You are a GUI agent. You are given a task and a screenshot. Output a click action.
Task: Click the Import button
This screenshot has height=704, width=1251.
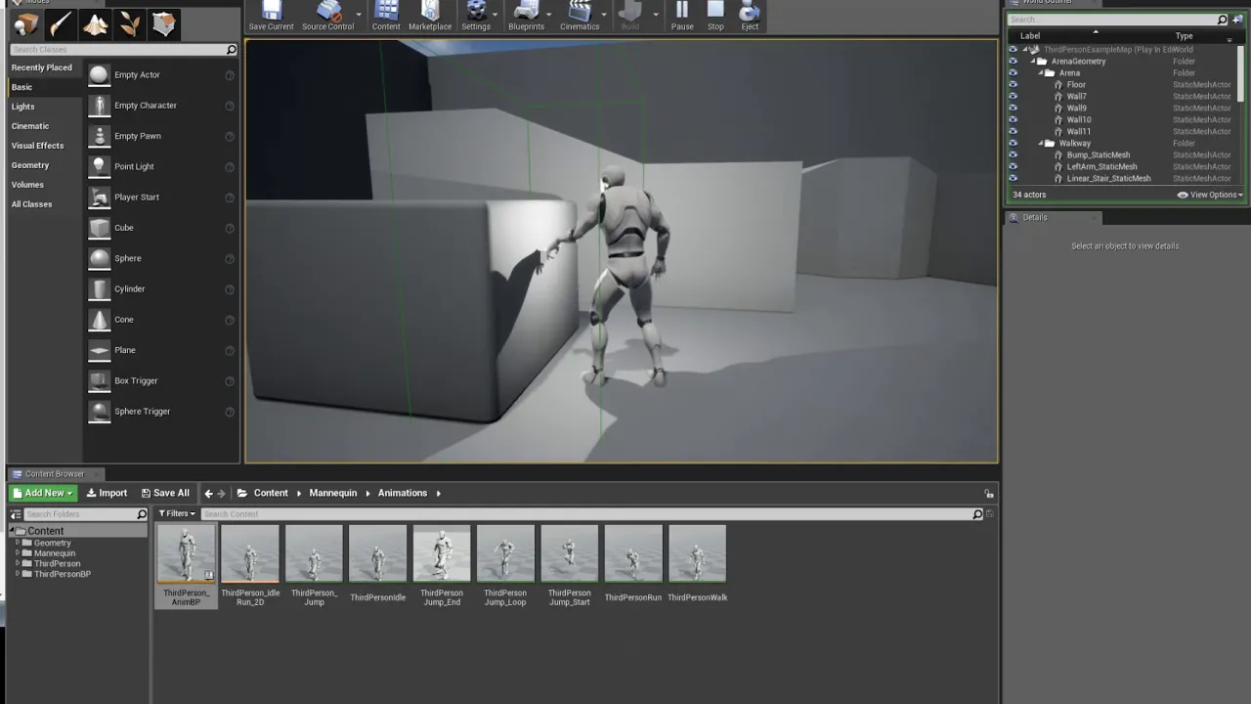[107, 493]
